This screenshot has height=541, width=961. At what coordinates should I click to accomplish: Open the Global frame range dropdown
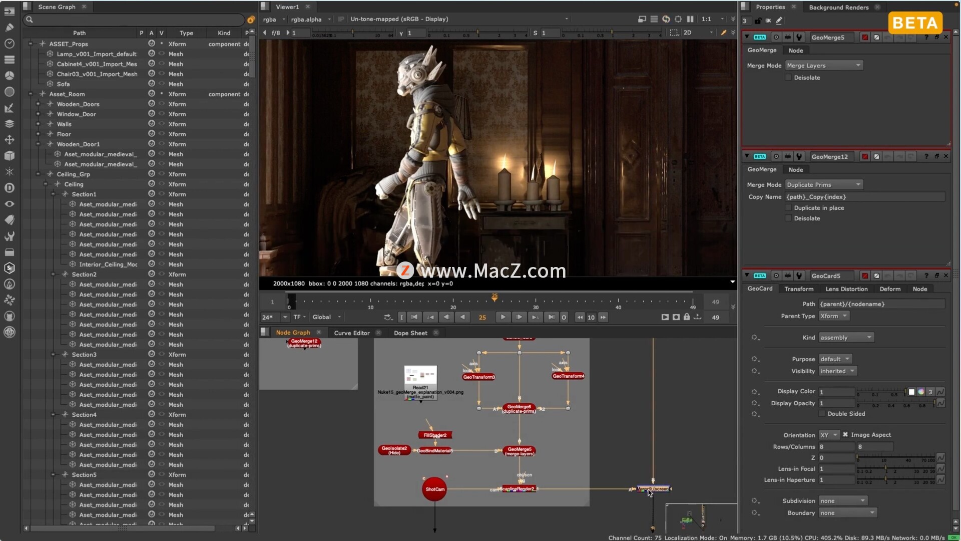(327, 317)
